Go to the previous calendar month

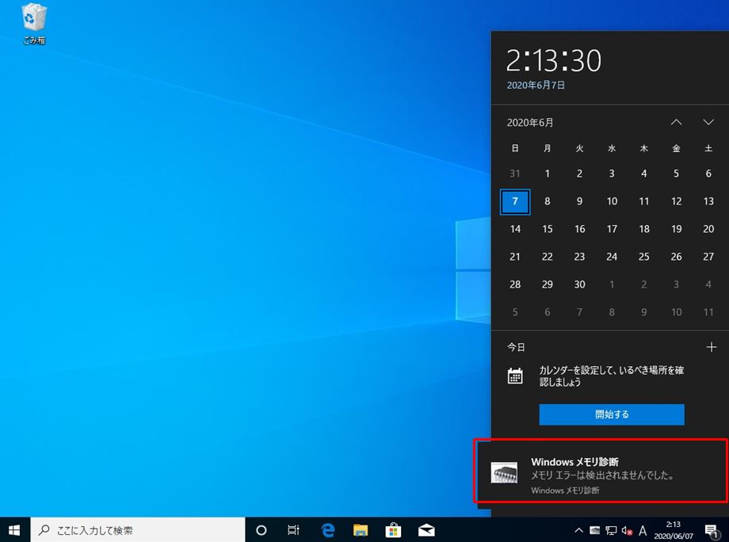(677, 122)
